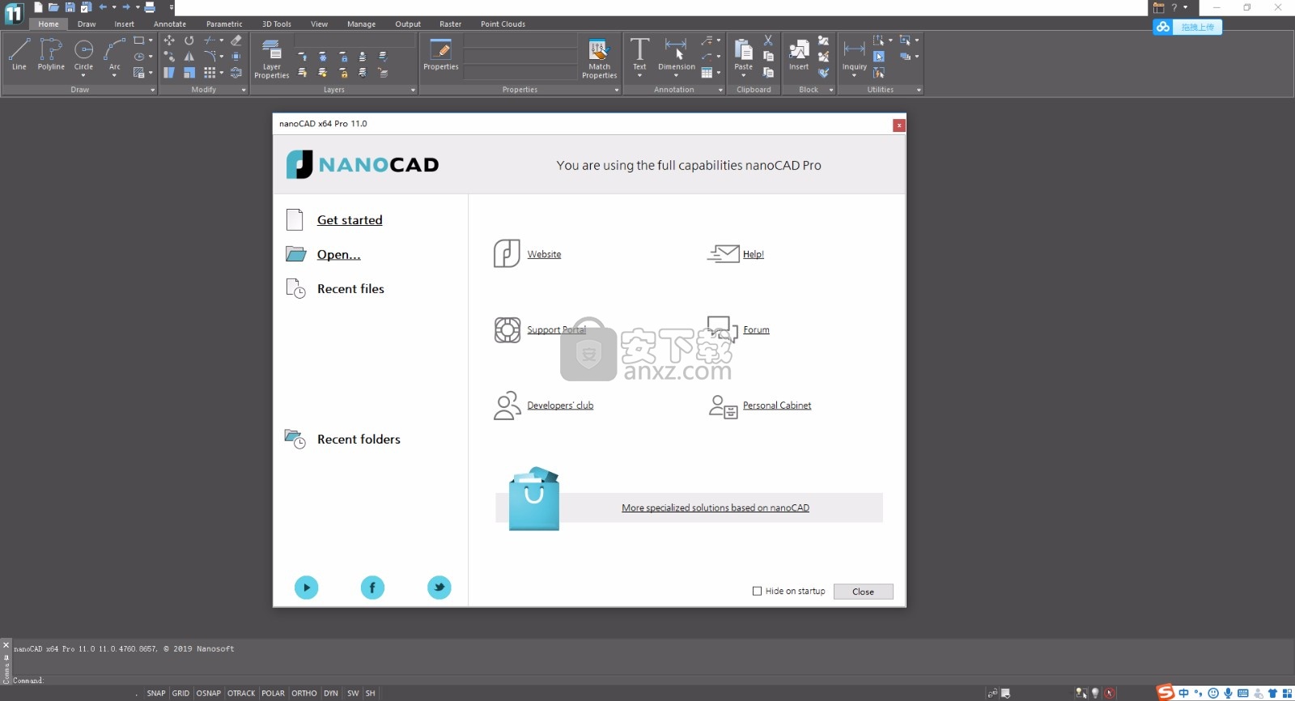Viewport: 1295px width, 701px height.
Task: Click the Close button in start dialog
Action: (863, 592)
